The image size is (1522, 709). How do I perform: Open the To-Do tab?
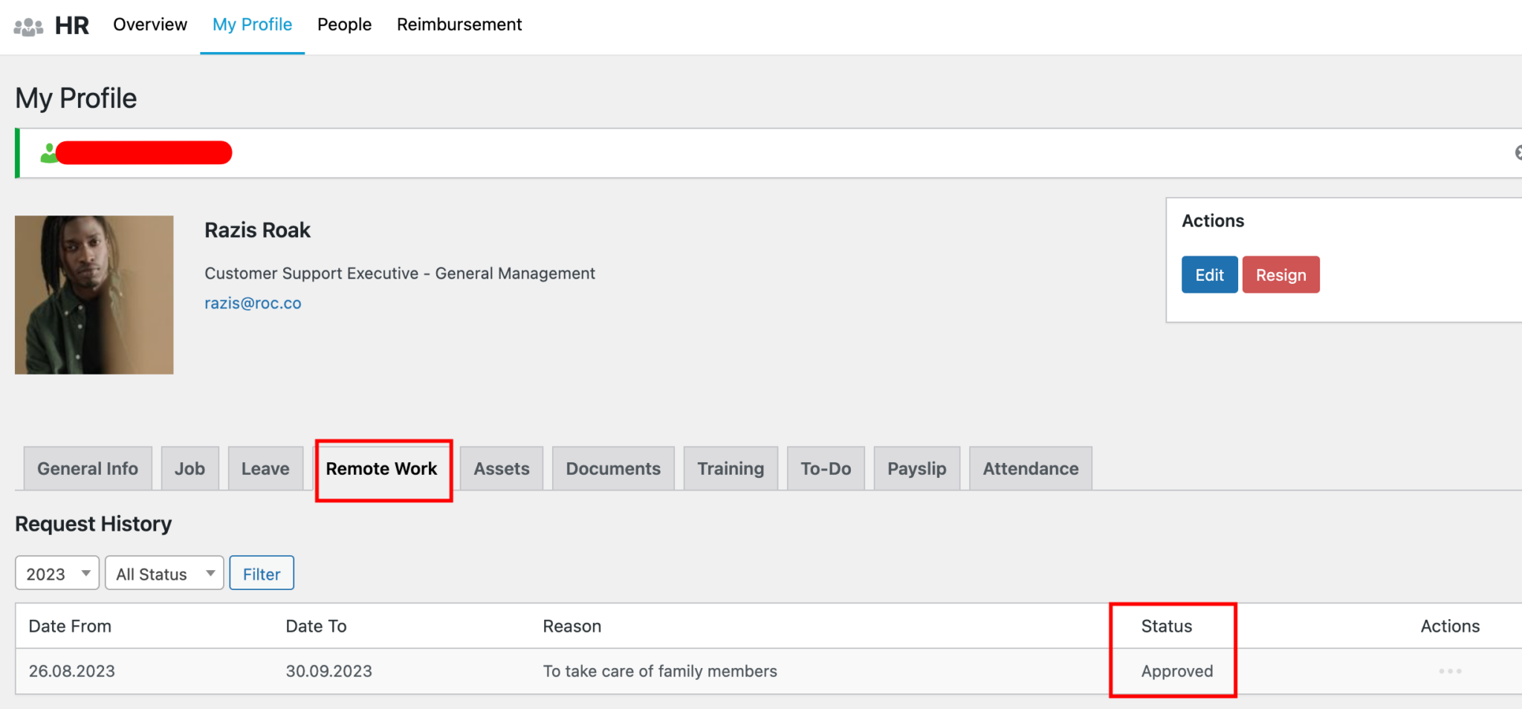coord(825,468)
